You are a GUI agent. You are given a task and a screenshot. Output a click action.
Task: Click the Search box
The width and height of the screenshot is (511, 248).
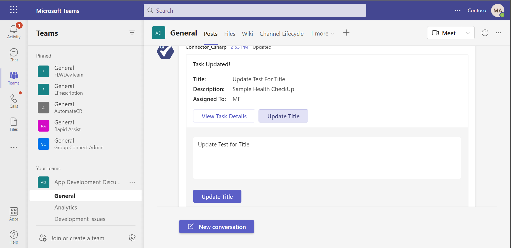tap(255, 10)
